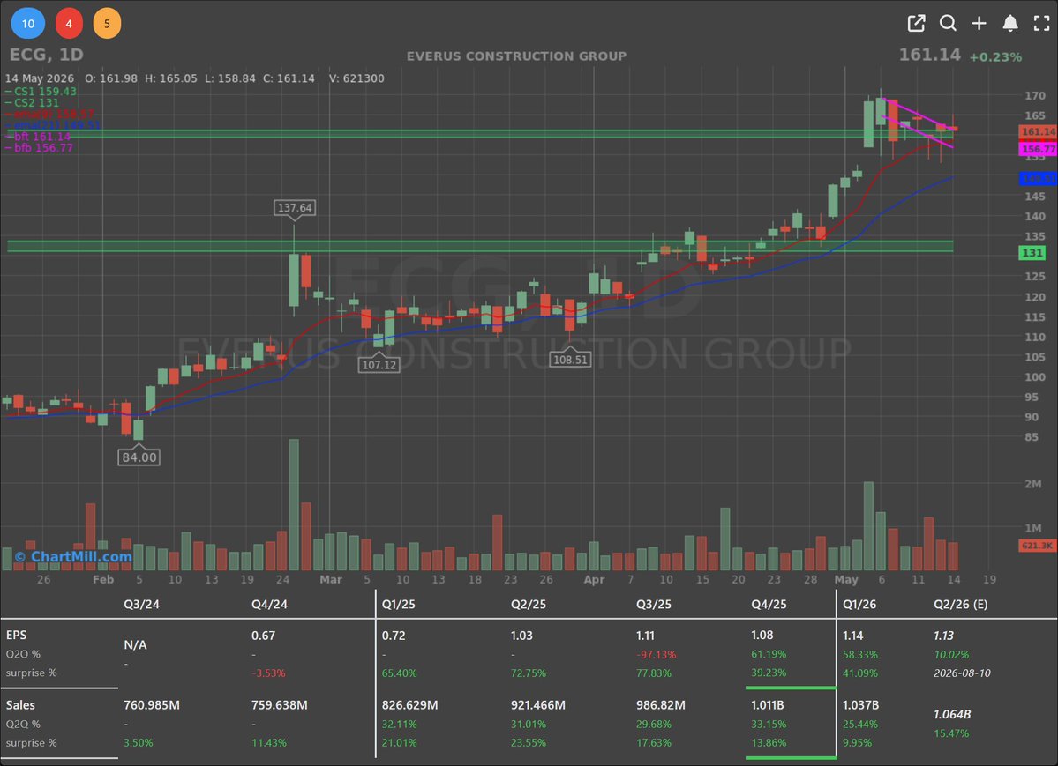Select the Q2/26 (E) column header
1058x766 pixels.
pos(960,604)
